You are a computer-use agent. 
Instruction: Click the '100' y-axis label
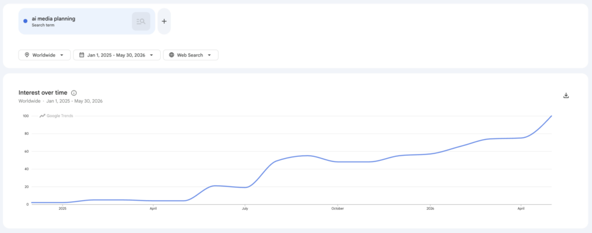[x=25, y=116]
